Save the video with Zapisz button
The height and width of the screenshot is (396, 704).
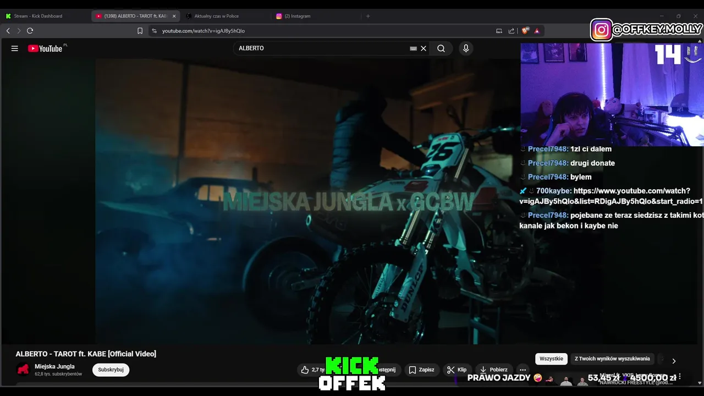click(421, 370)
